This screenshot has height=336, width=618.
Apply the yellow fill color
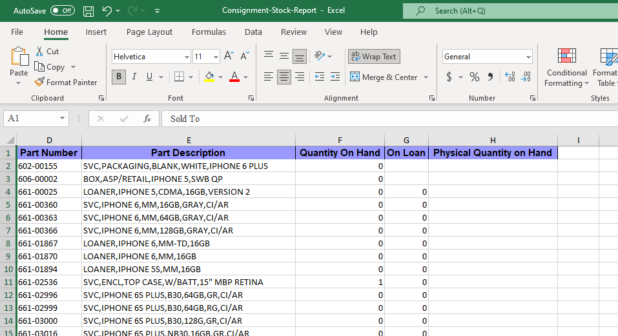[x=209, y=77]
